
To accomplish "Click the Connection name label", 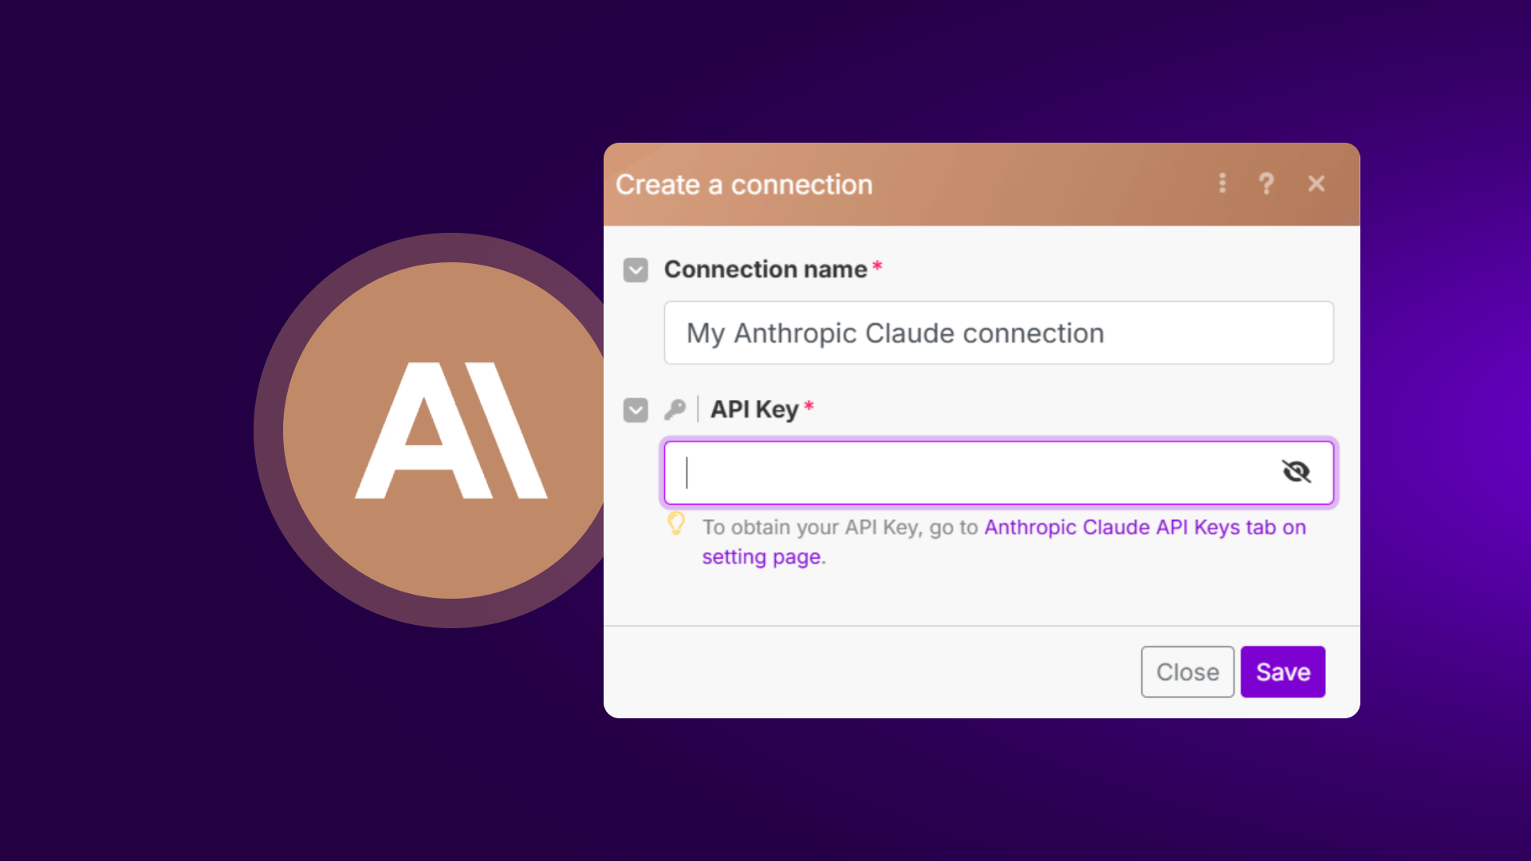I will (766, 269).
